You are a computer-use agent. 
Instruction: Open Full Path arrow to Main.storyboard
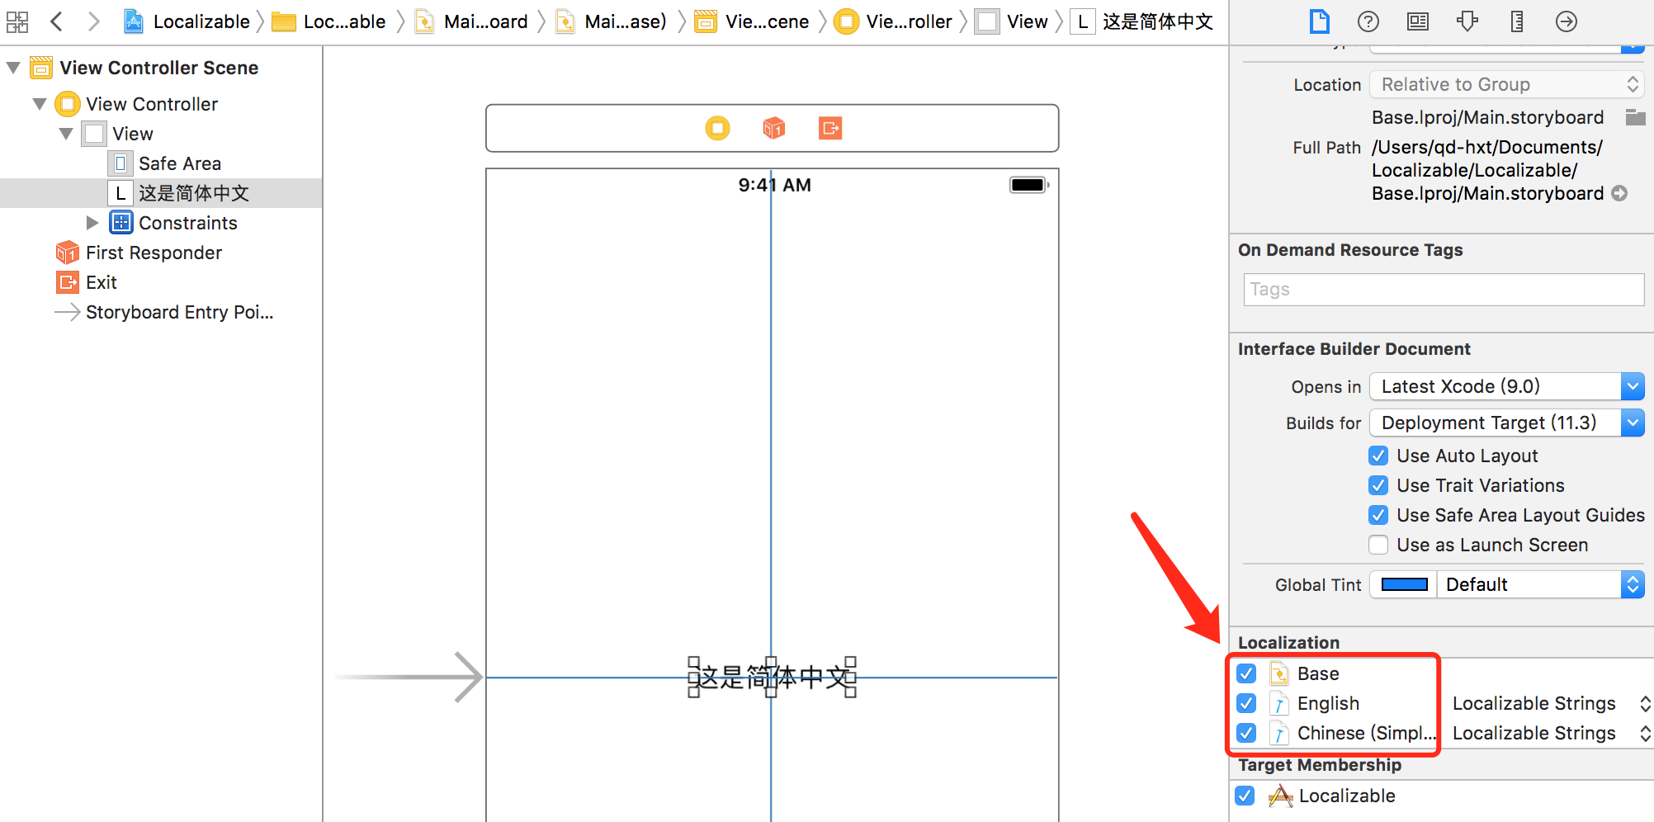1620,193
